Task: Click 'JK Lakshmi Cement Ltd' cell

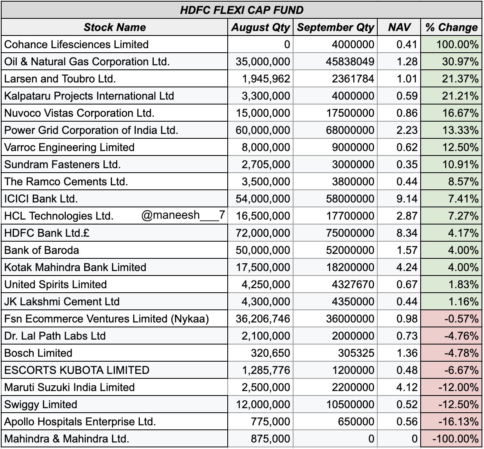Action: point(114,301)
